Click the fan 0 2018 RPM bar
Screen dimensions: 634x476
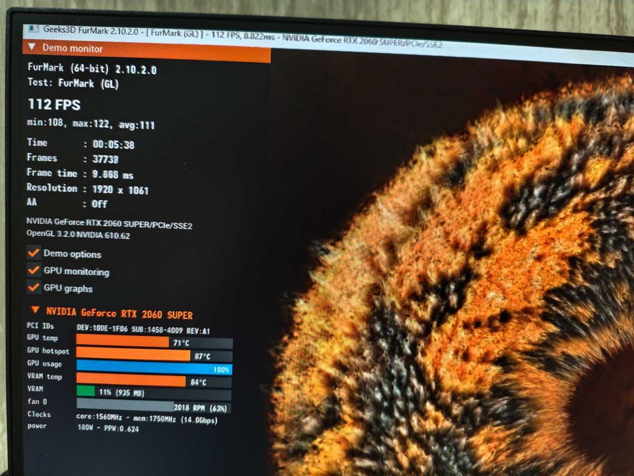154,406
